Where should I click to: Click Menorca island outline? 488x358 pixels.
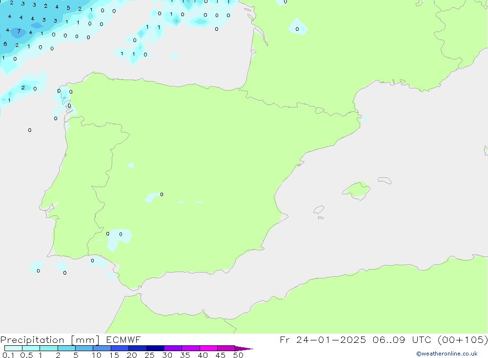pyautogui.click(x=384, y=180)
